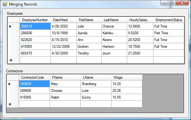Select wage cell 14.20
Image resolution: width=191 pixels, height=120 pixels.
coord(127,84)
